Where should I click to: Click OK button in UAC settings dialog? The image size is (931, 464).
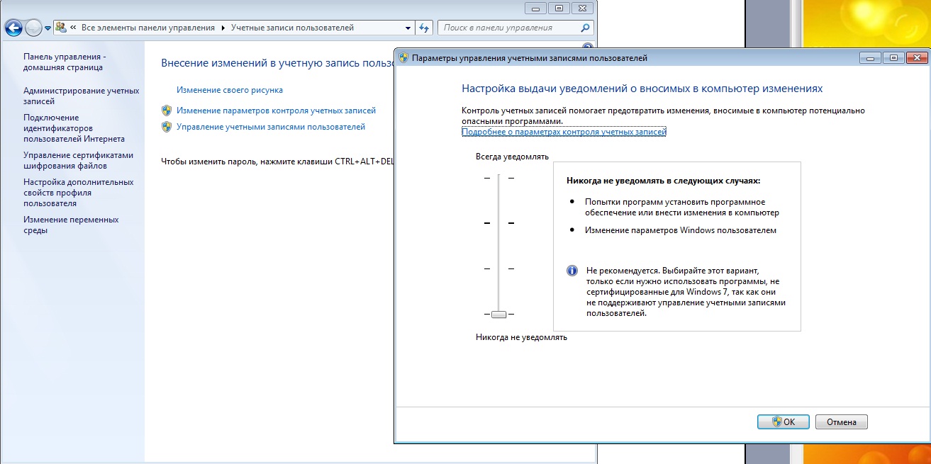point(784,421)
